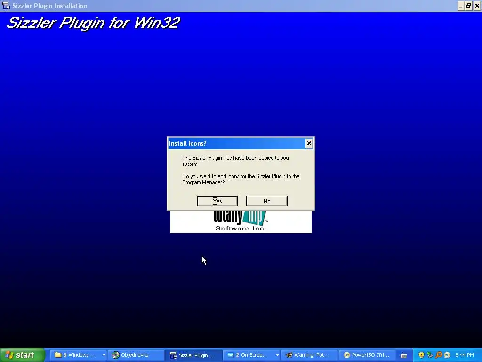Image resolution: width=482 pixels, height=362 pixels.
Task: Restore down the Sizzler Plugin Installation window
Action: [x=468, y=6]
